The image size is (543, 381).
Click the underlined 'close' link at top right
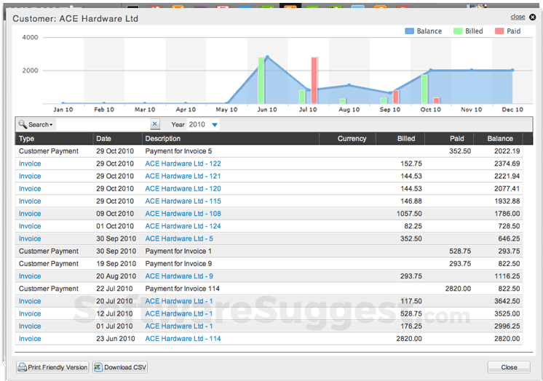tap(518, 17)
